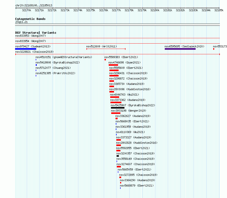Select nsv2802828 (Huddleston2016) label
The image size is (227, 198).
point(137,143)
